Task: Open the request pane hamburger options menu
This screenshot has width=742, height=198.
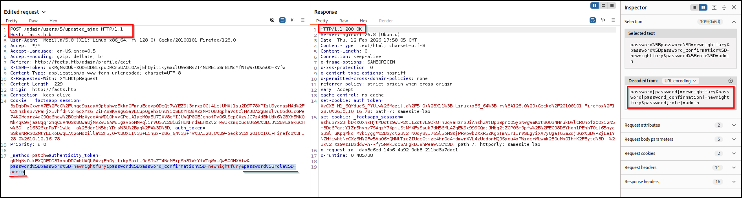Action: click(303, 20)
